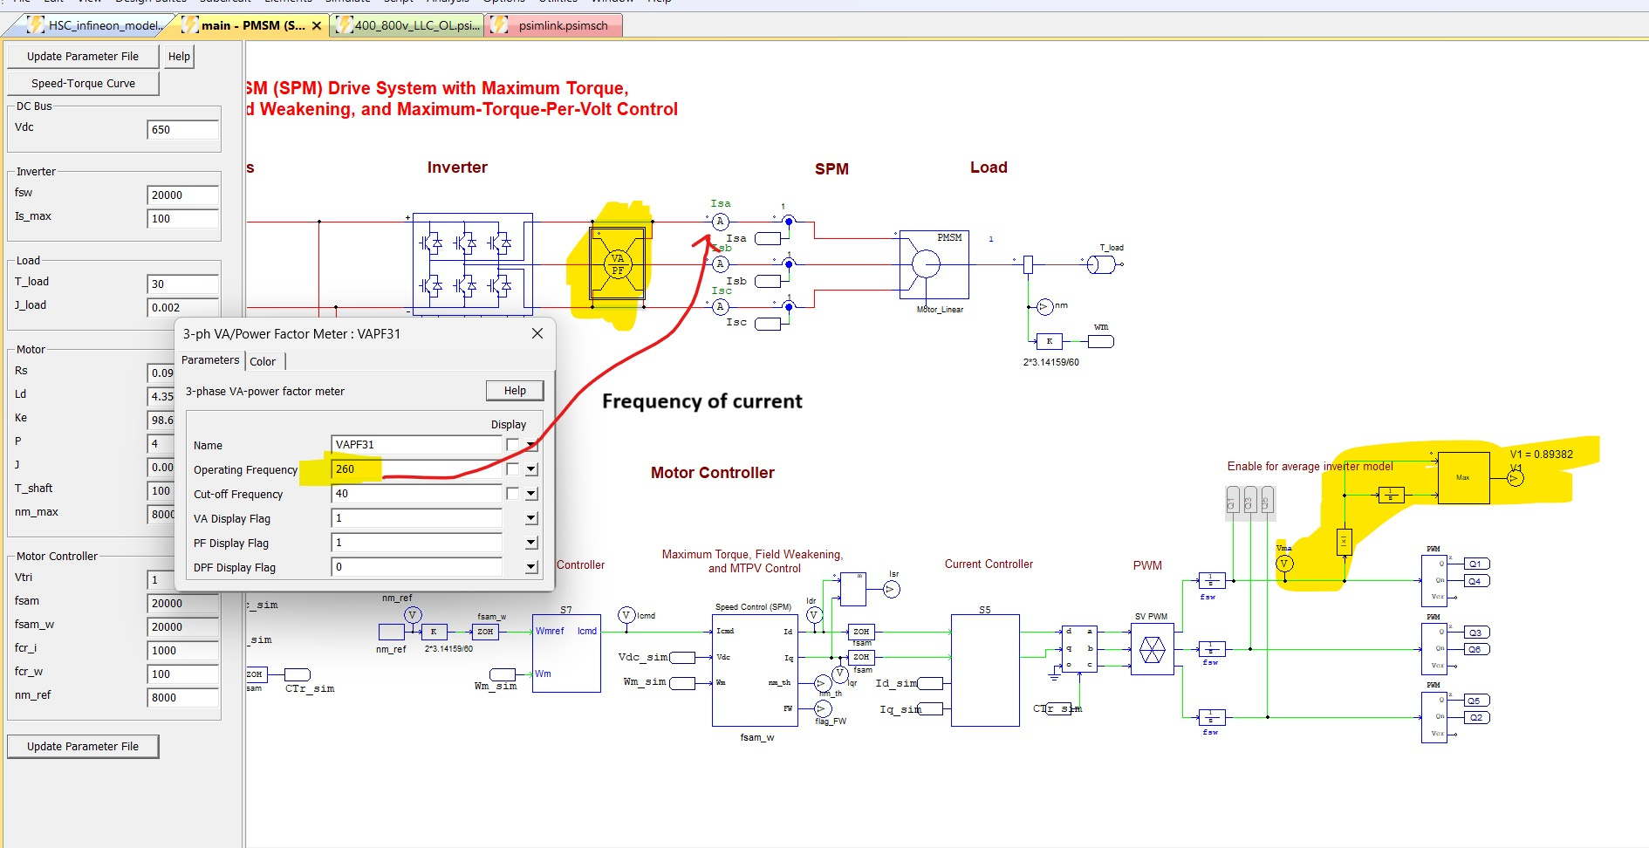Select the dq-to-abc transformation block
This screenshot has width=1649, height=848.
tap(1079, 648)
